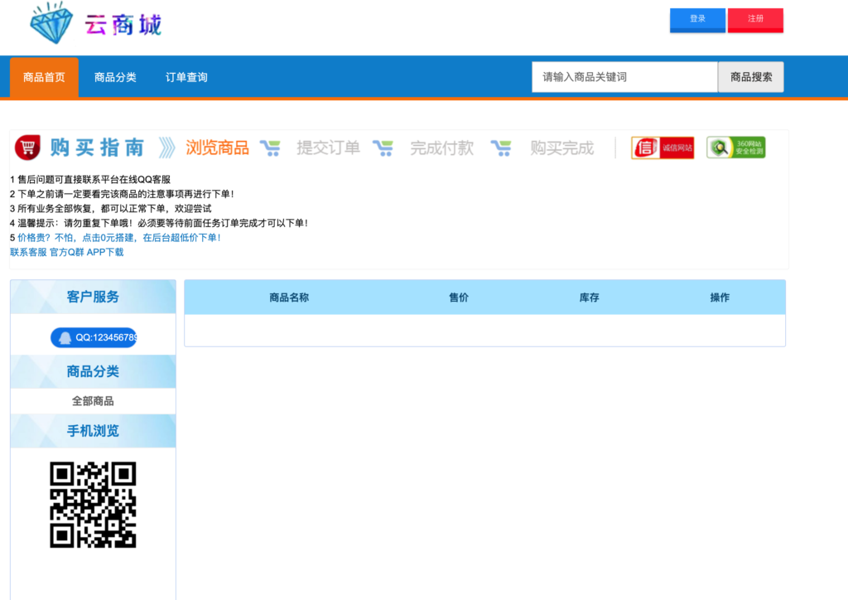Select the 提交订单 step

[x=328, y=148]
